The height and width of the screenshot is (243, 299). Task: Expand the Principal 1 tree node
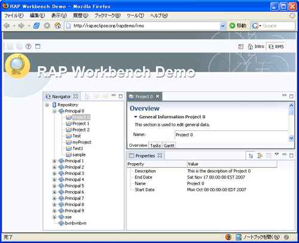[54, 161]
